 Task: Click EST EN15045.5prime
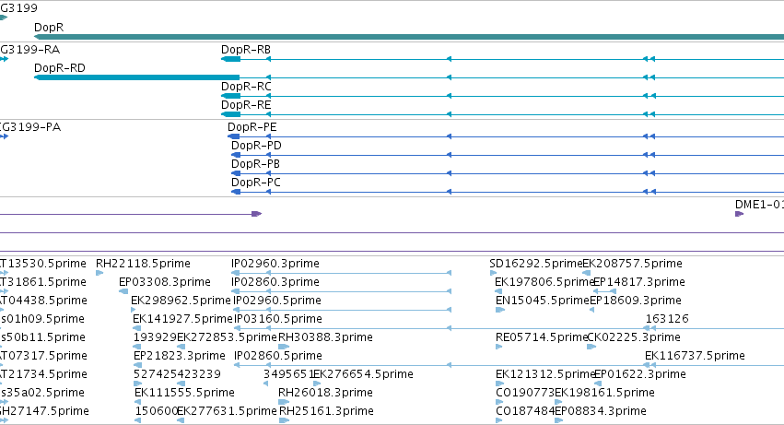tap(543, 301)
